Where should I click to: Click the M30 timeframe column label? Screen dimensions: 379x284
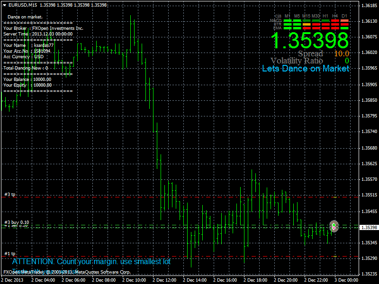tap(316, 16)
